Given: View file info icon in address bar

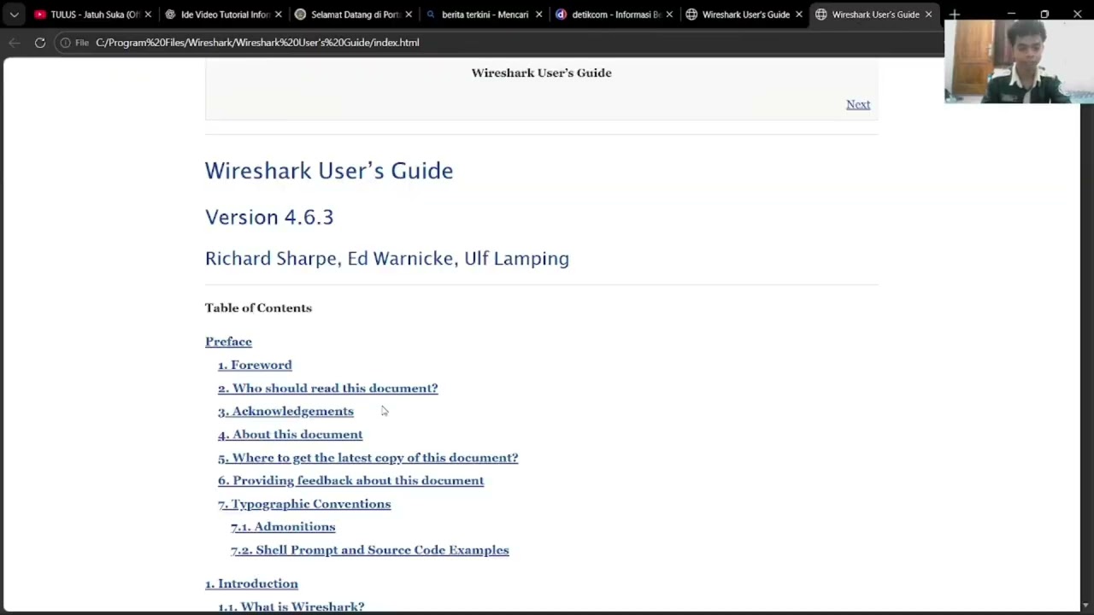Looking at the screenshot, I should [65, 42].
